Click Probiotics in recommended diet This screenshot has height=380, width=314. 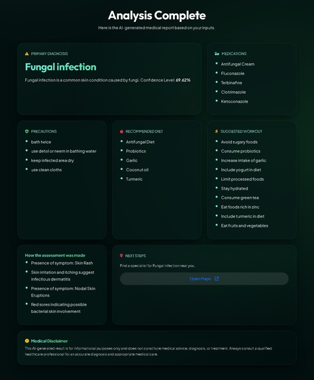tap(136, 151)
